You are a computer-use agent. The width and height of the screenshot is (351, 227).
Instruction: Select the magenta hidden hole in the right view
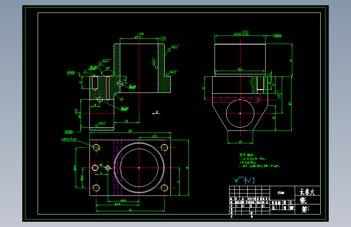(x=236, y=100)
